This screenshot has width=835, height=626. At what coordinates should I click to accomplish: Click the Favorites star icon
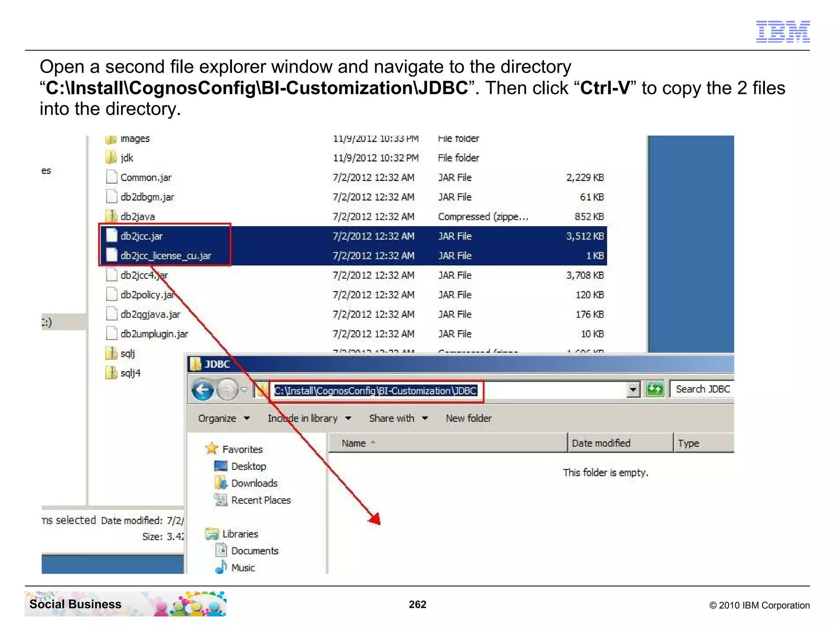click(212, 448)
